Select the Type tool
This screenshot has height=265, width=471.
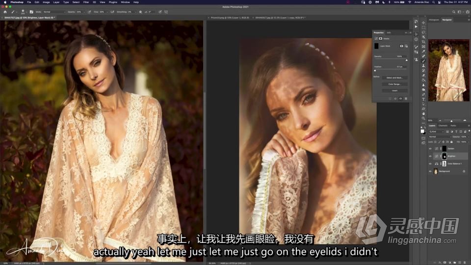coord(423,99)
